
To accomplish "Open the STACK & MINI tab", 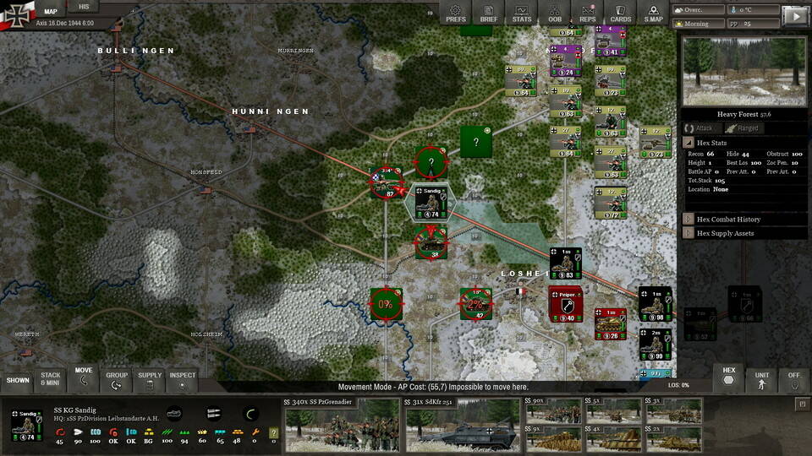I will 50,379.
